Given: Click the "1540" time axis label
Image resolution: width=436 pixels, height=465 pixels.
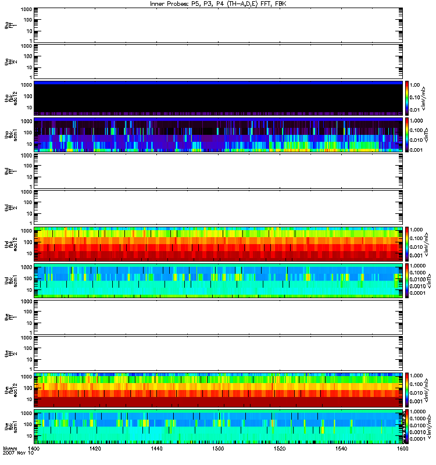Looking at the screenshot, I should (x=341, y=448).
